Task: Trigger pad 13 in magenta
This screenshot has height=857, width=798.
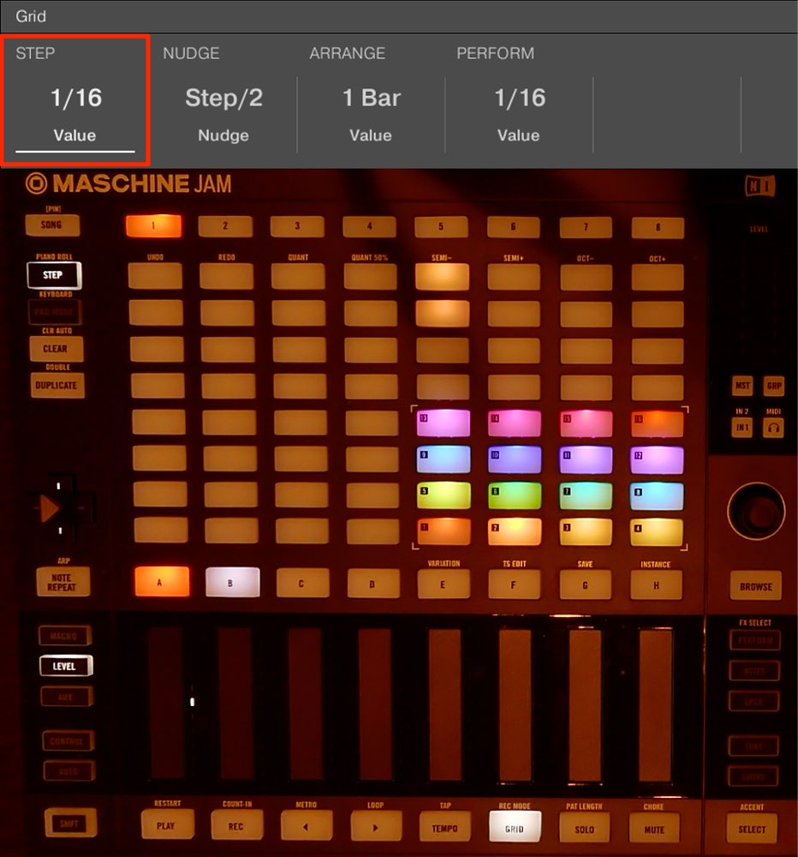Action: (x=444, y=423)
